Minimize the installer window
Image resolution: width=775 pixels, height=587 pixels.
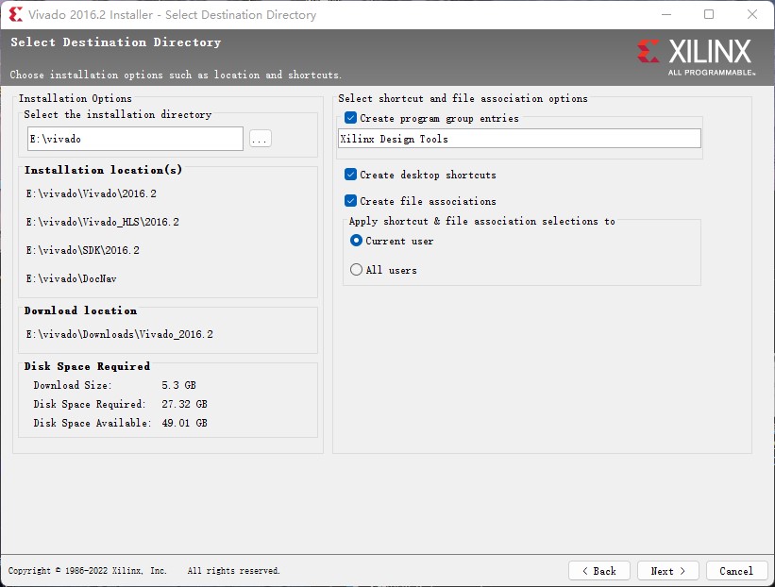point(666,14)
